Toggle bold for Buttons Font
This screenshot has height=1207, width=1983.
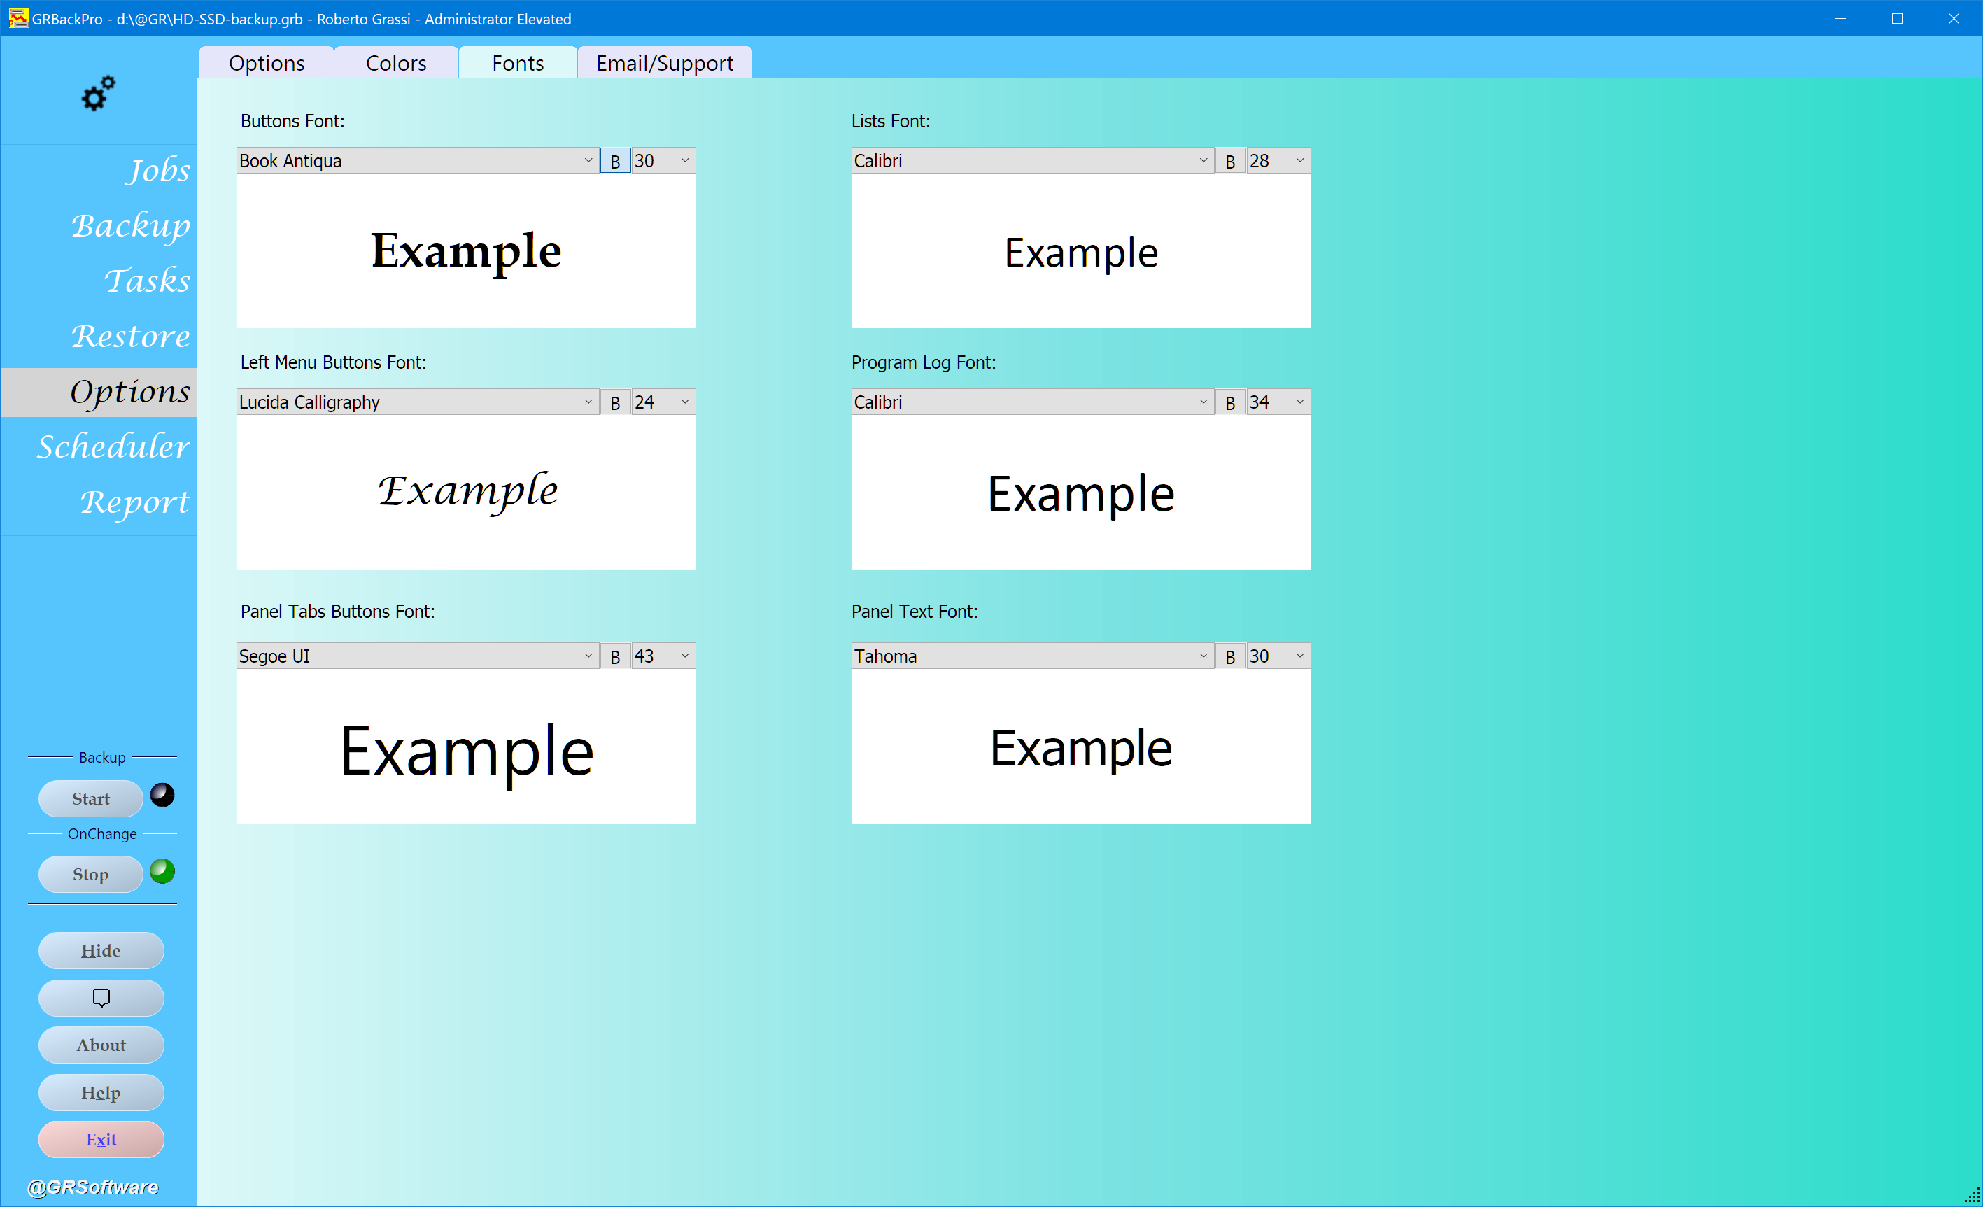(615, 161)
